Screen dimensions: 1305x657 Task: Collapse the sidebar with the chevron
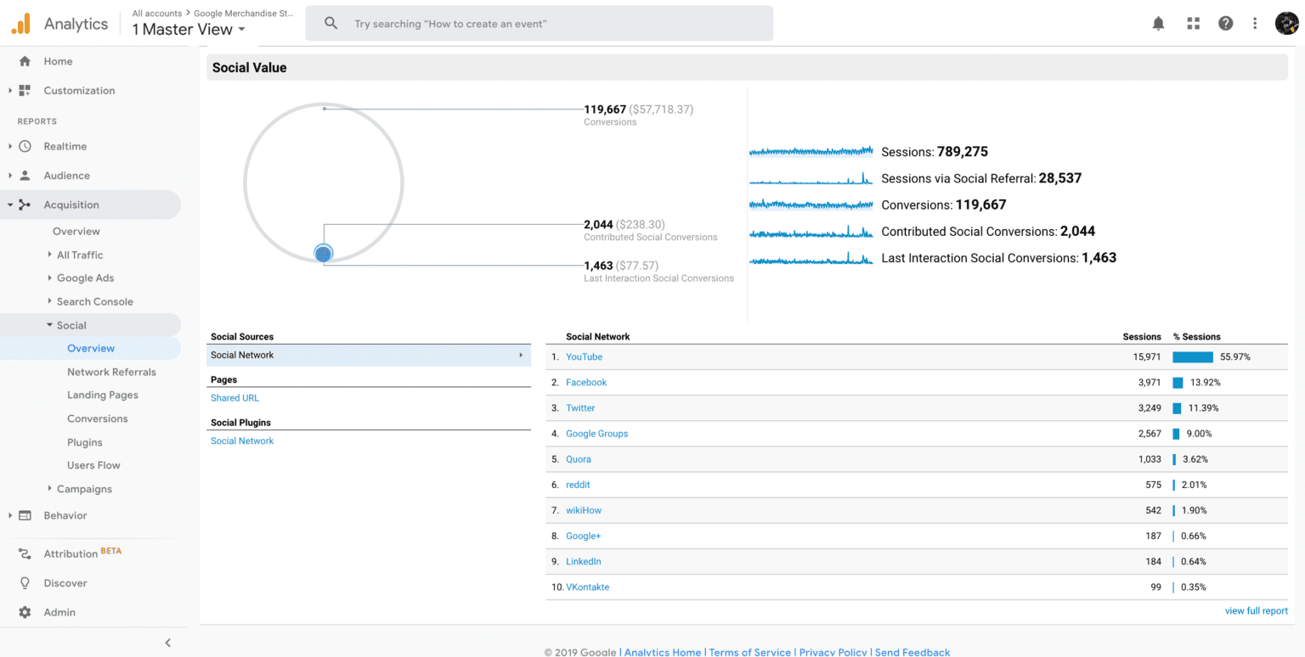(167, 643)
